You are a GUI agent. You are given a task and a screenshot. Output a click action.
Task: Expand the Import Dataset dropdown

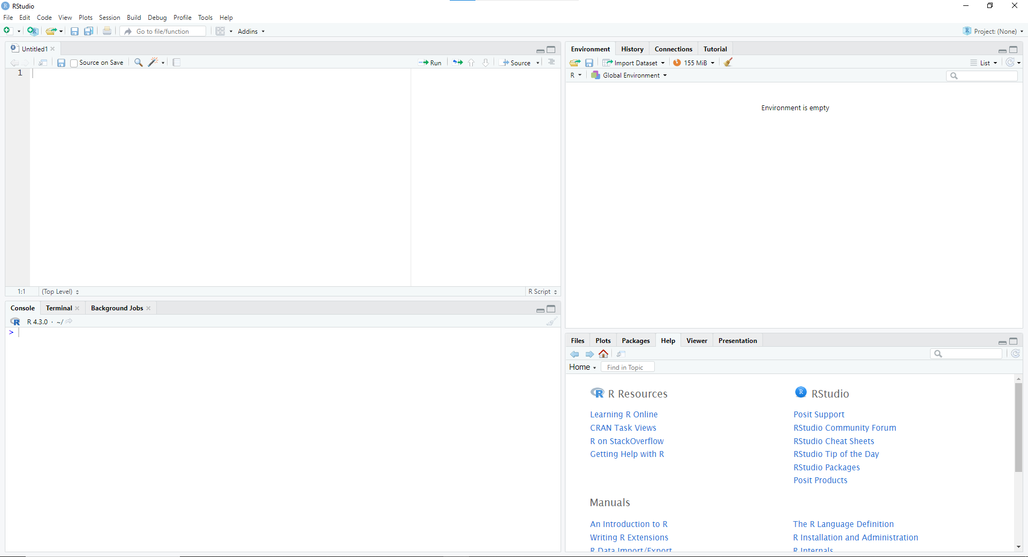point(633,63)
